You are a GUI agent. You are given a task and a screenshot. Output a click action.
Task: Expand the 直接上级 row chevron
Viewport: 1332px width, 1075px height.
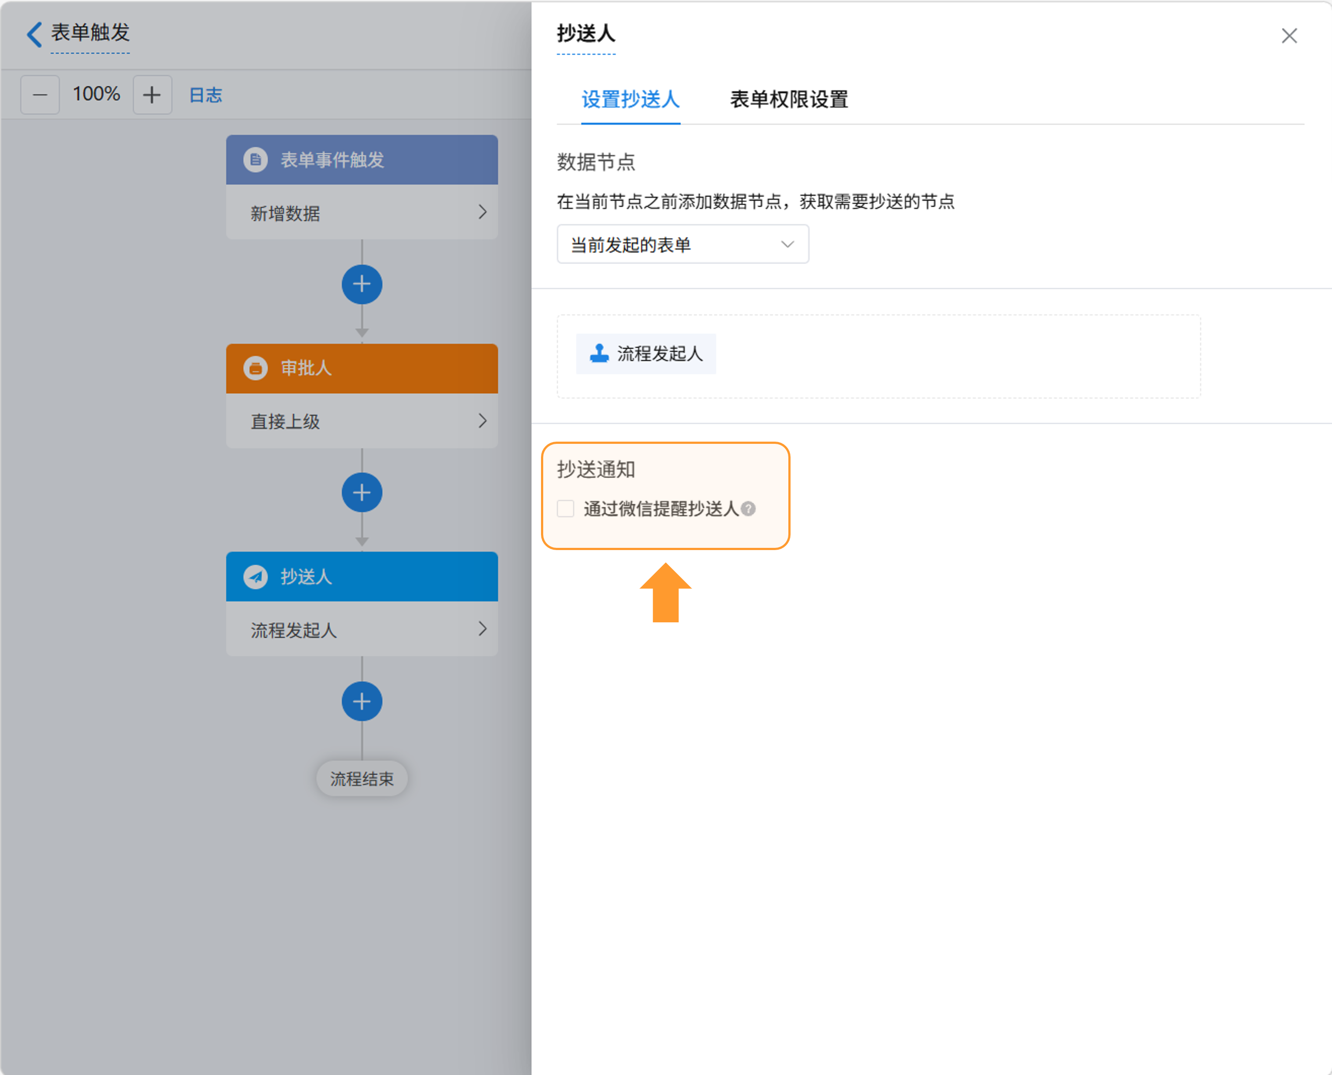(x=483, y=421)
